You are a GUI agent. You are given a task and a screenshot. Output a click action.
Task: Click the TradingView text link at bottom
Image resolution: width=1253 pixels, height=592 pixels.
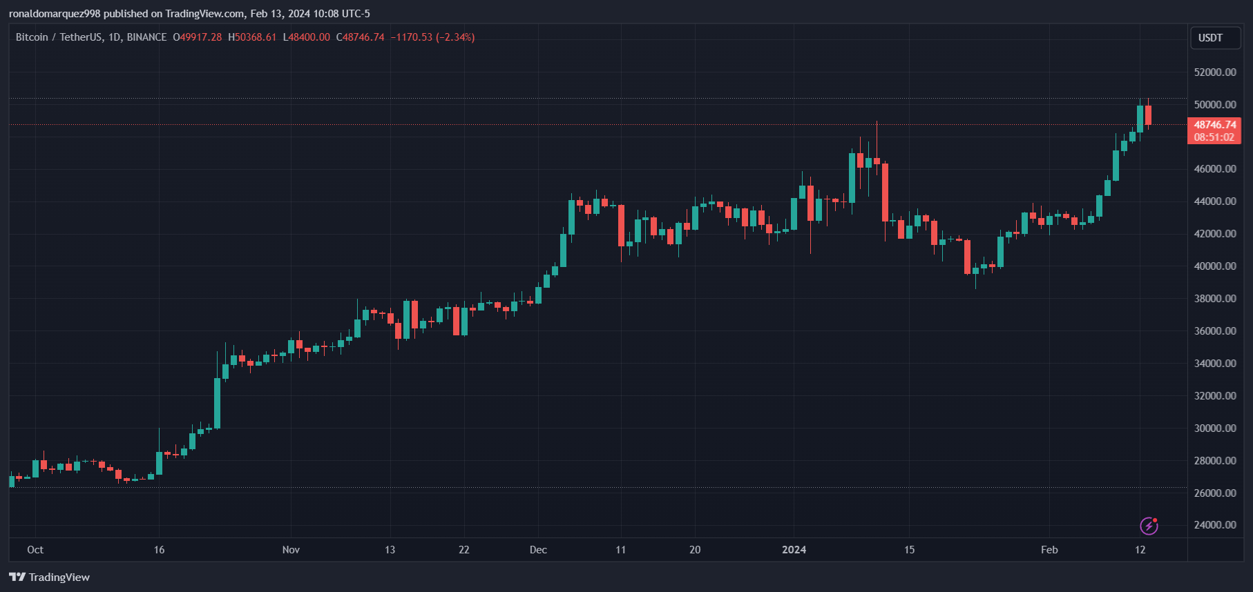59,577
